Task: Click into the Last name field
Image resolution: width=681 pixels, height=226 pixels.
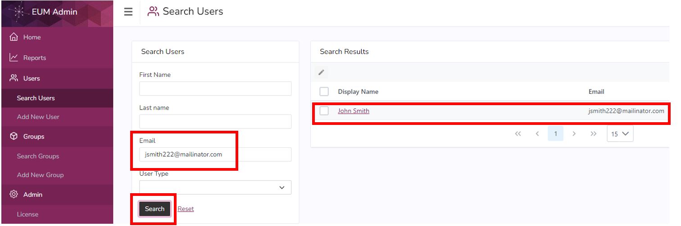Action: (x=215, y=121)
